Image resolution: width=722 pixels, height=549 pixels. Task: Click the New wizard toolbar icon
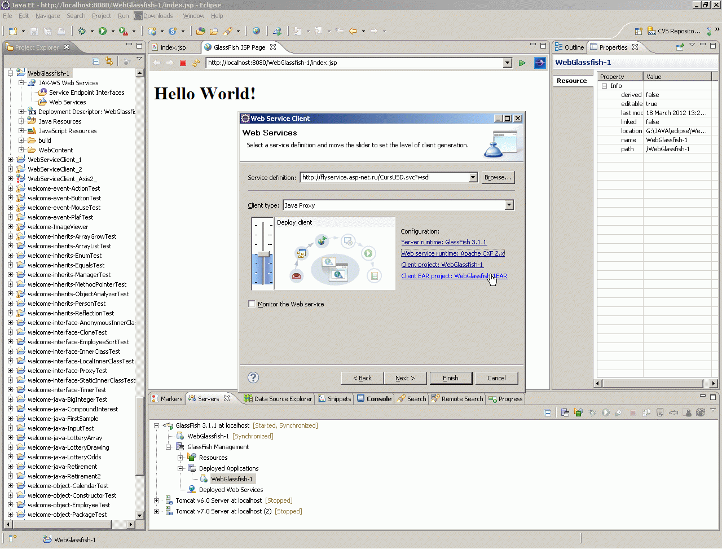pyautogui.click(x=12, y=32)
